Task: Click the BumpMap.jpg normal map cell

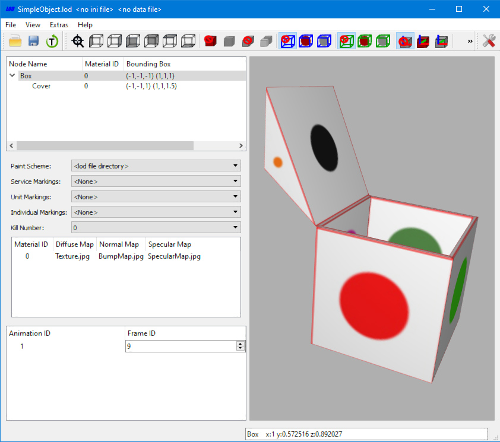Action: pyautogui.click(x=121, y=256)
